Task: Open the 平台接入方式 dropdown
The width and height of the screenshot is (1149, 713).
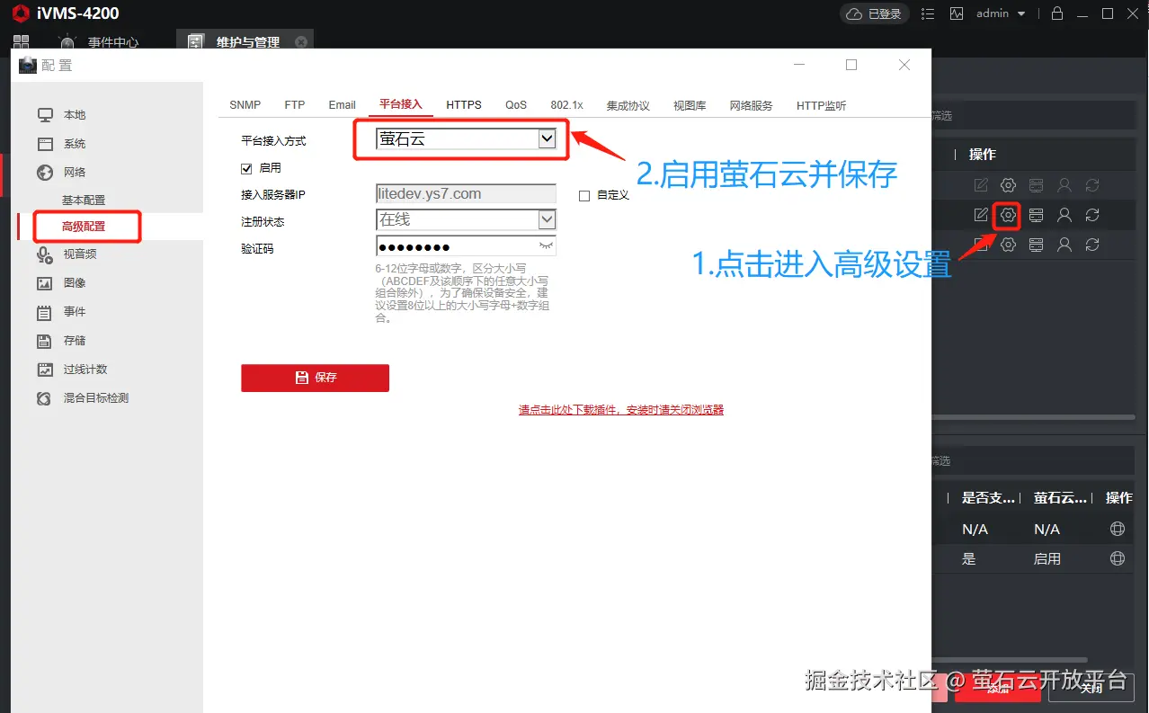Action: point(466,139)
